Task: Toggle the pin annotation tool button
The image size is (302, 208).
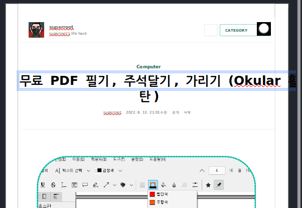Action: click(x=219, y=185)
